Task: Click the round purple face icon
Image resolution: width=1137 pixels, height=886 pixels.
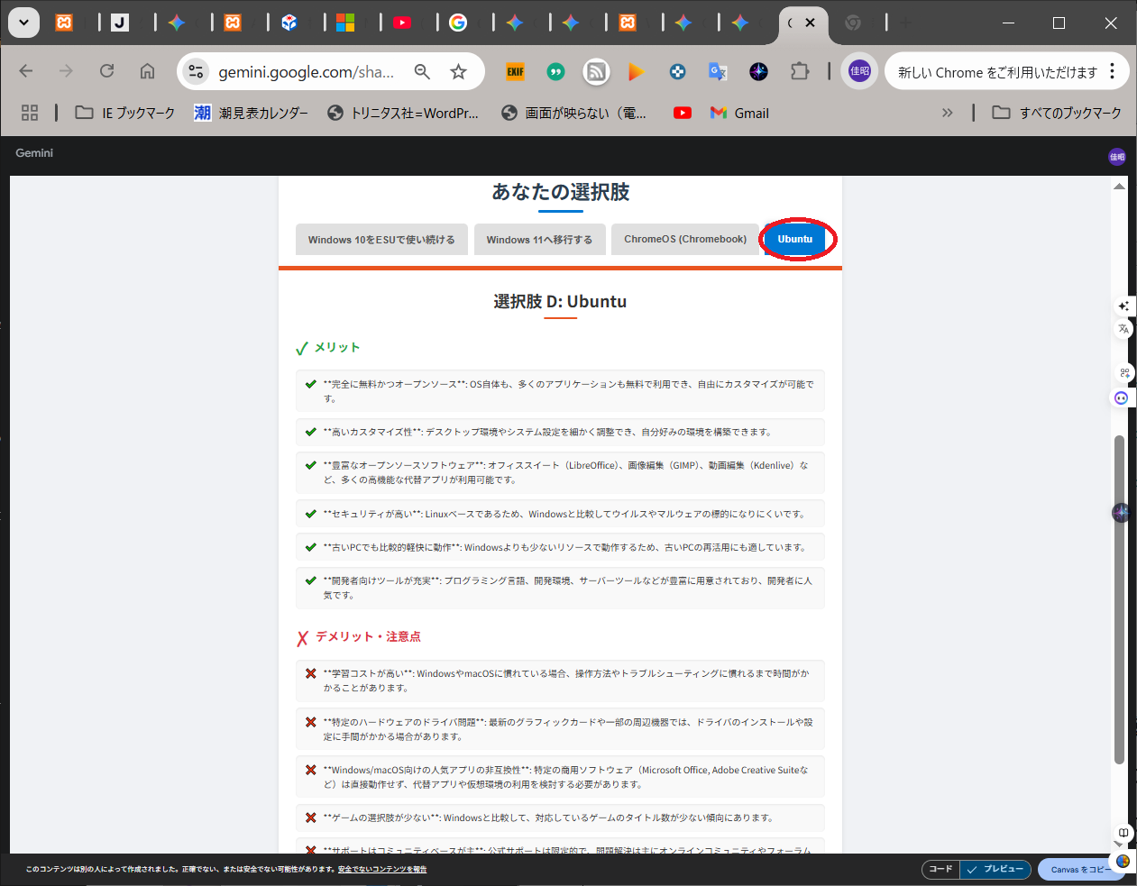Action: point(1122,397)
